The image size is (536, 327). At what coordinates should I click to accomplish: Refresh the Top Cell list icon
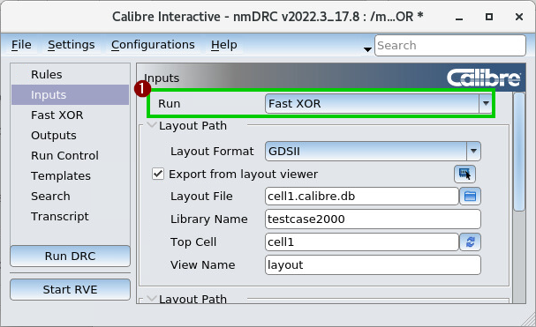pyautogui.click(x=470, y=242)
